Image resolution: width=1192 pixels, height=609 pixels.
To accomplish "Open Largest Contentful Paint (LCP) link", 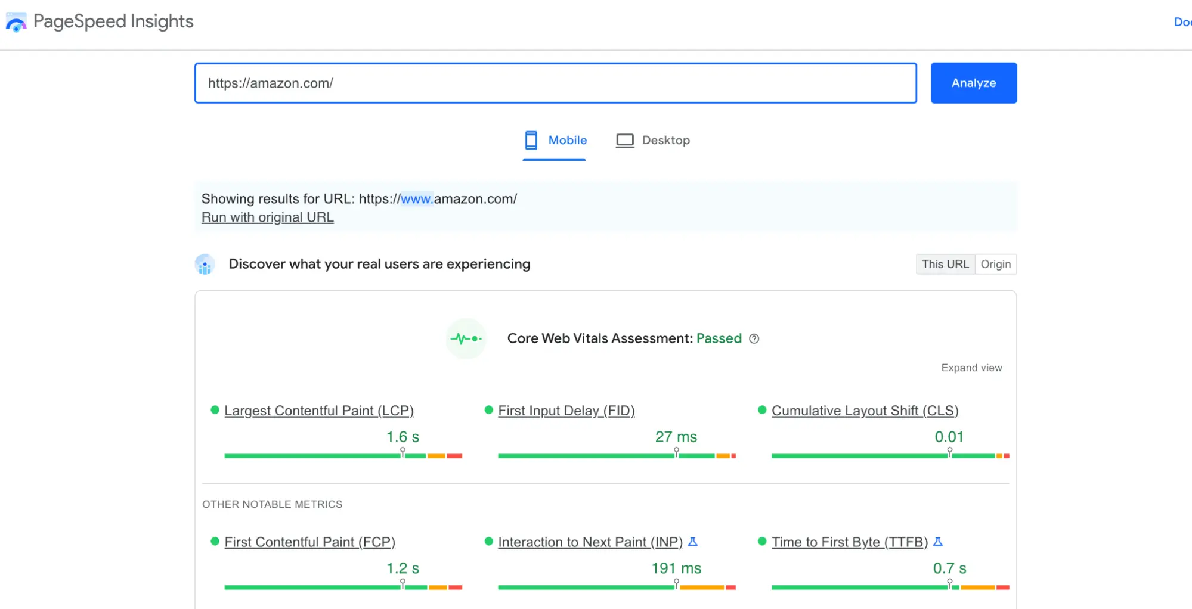I will [x=319, y=411].
